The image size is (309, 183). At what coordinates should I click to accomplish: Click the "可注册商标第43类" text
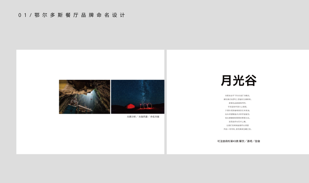(228, 141)
